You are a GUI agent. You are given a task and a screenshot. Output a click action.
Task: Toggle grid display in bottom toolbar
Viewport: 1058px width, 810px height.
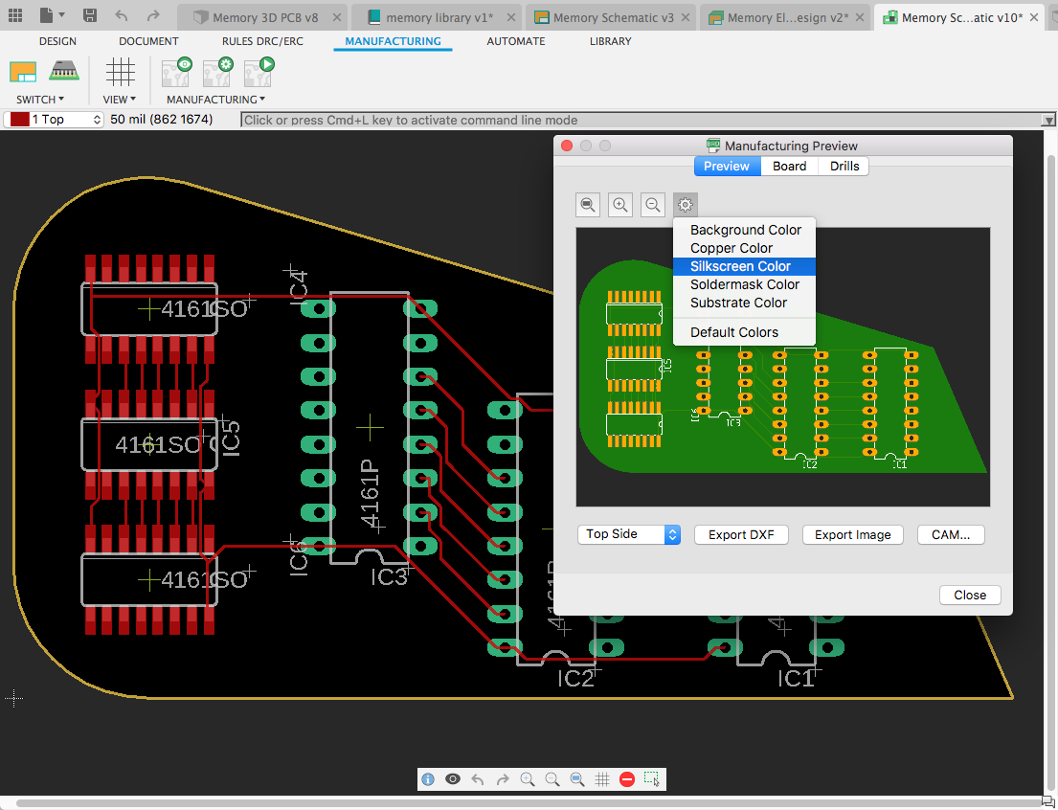point(602,779)
